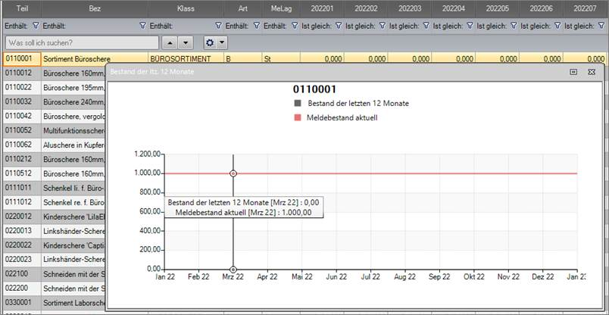
Task: Click the filter icon in Teil column
Action: (35, 26)
